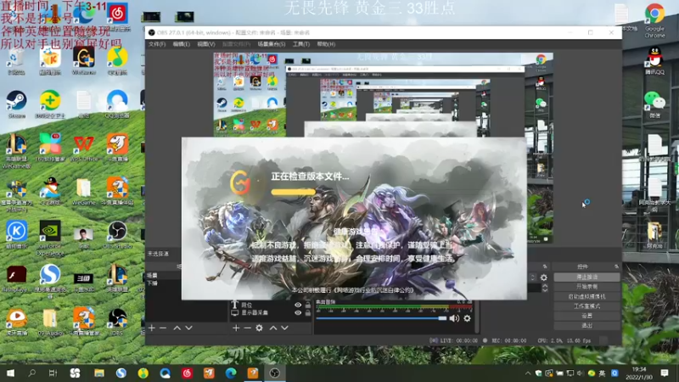Open the 360安全卫士 desktop shortcut

pos(50,104)
